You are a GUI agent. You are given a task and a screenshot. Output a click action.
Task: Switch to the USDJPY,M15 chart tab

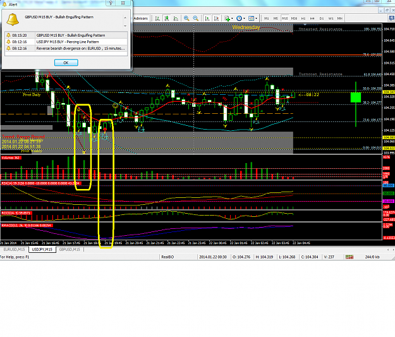[x=42, y=250]
